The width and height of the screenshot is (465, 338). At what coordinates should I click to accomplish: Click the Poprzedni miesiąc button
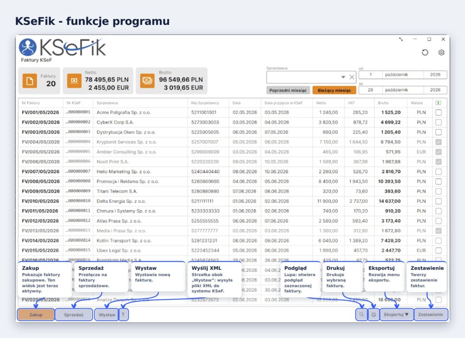[x=288, y=90]
